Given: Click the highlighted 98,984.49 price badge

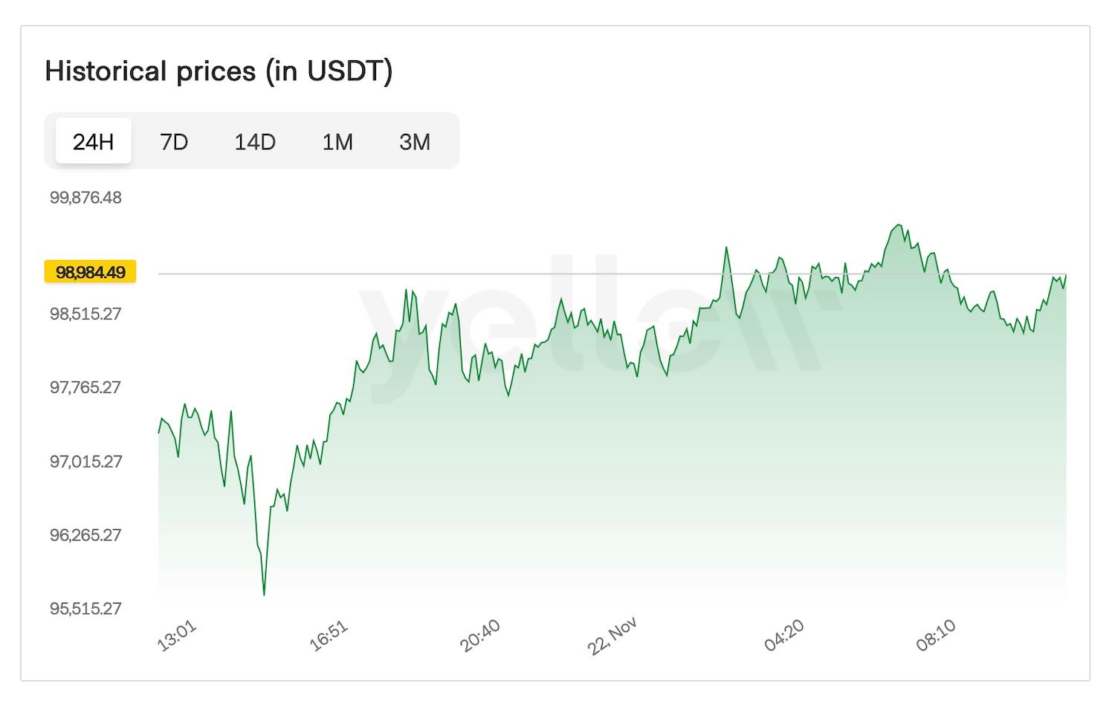Looking at the screenshot, I should [91, 271].
